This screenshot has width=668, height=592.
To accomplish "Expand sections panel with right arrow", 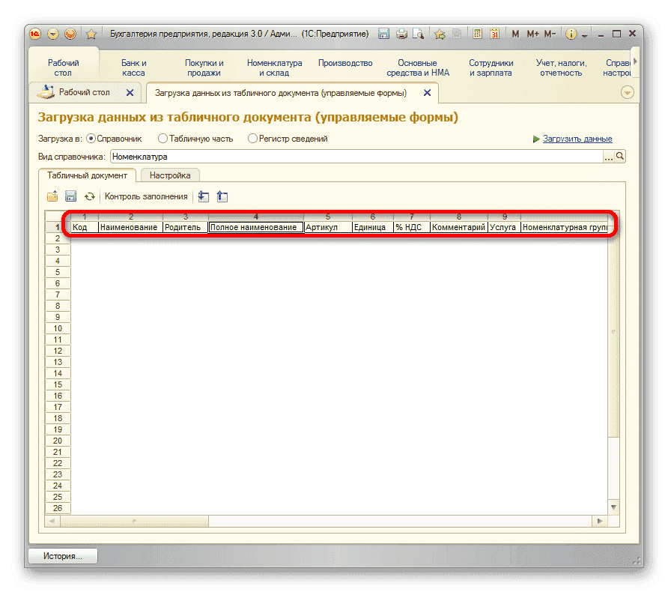I will pos(635,61).
